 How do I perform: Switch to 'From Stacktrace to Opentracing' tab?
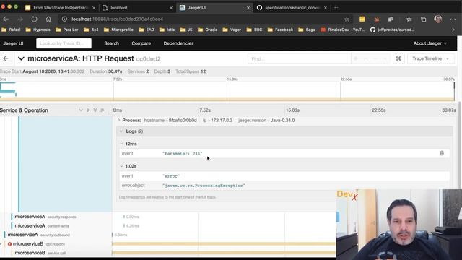coord(60,8)
